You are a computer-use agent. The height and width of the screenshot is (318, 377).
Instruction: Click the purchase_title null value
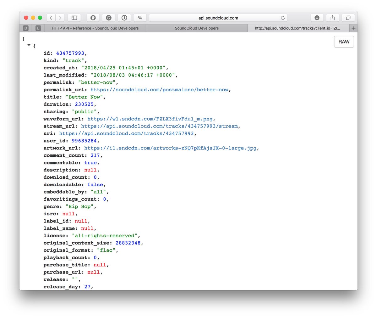100,265
